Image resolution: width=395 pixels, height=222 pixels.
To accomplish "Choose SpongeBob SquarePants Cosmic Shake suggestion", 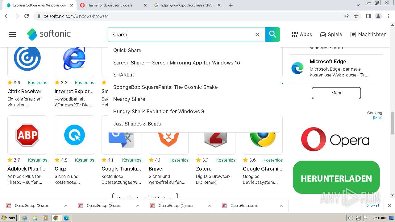I will coord(165,87).
